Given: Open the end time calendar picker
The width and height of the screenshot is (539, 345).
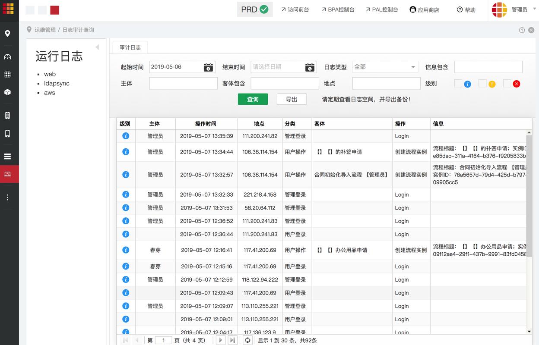Looking at the screenshot, I should [310, 67].
